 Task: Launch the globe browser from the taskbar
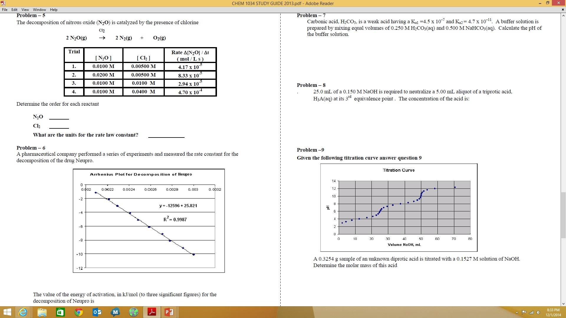point(133,312)
